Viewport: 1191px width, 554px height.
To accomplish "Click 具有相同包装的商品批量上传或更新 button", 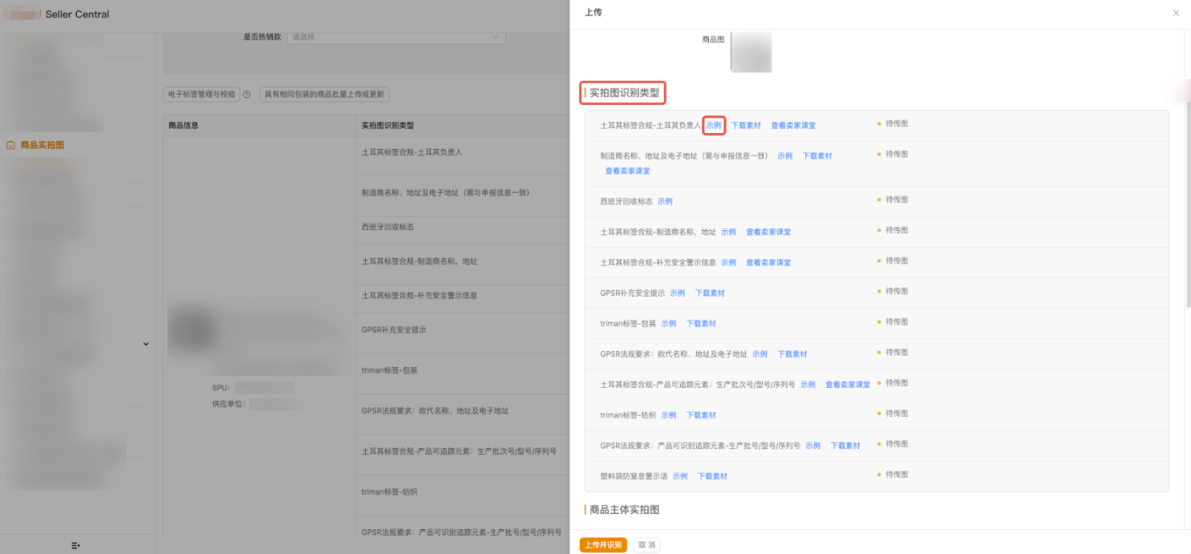I will [324, 95].
